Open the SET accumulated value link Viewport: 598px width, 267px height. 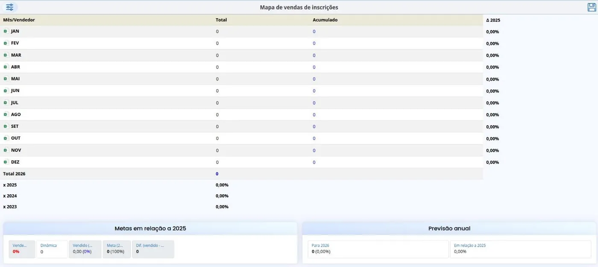tap(314, 127)
